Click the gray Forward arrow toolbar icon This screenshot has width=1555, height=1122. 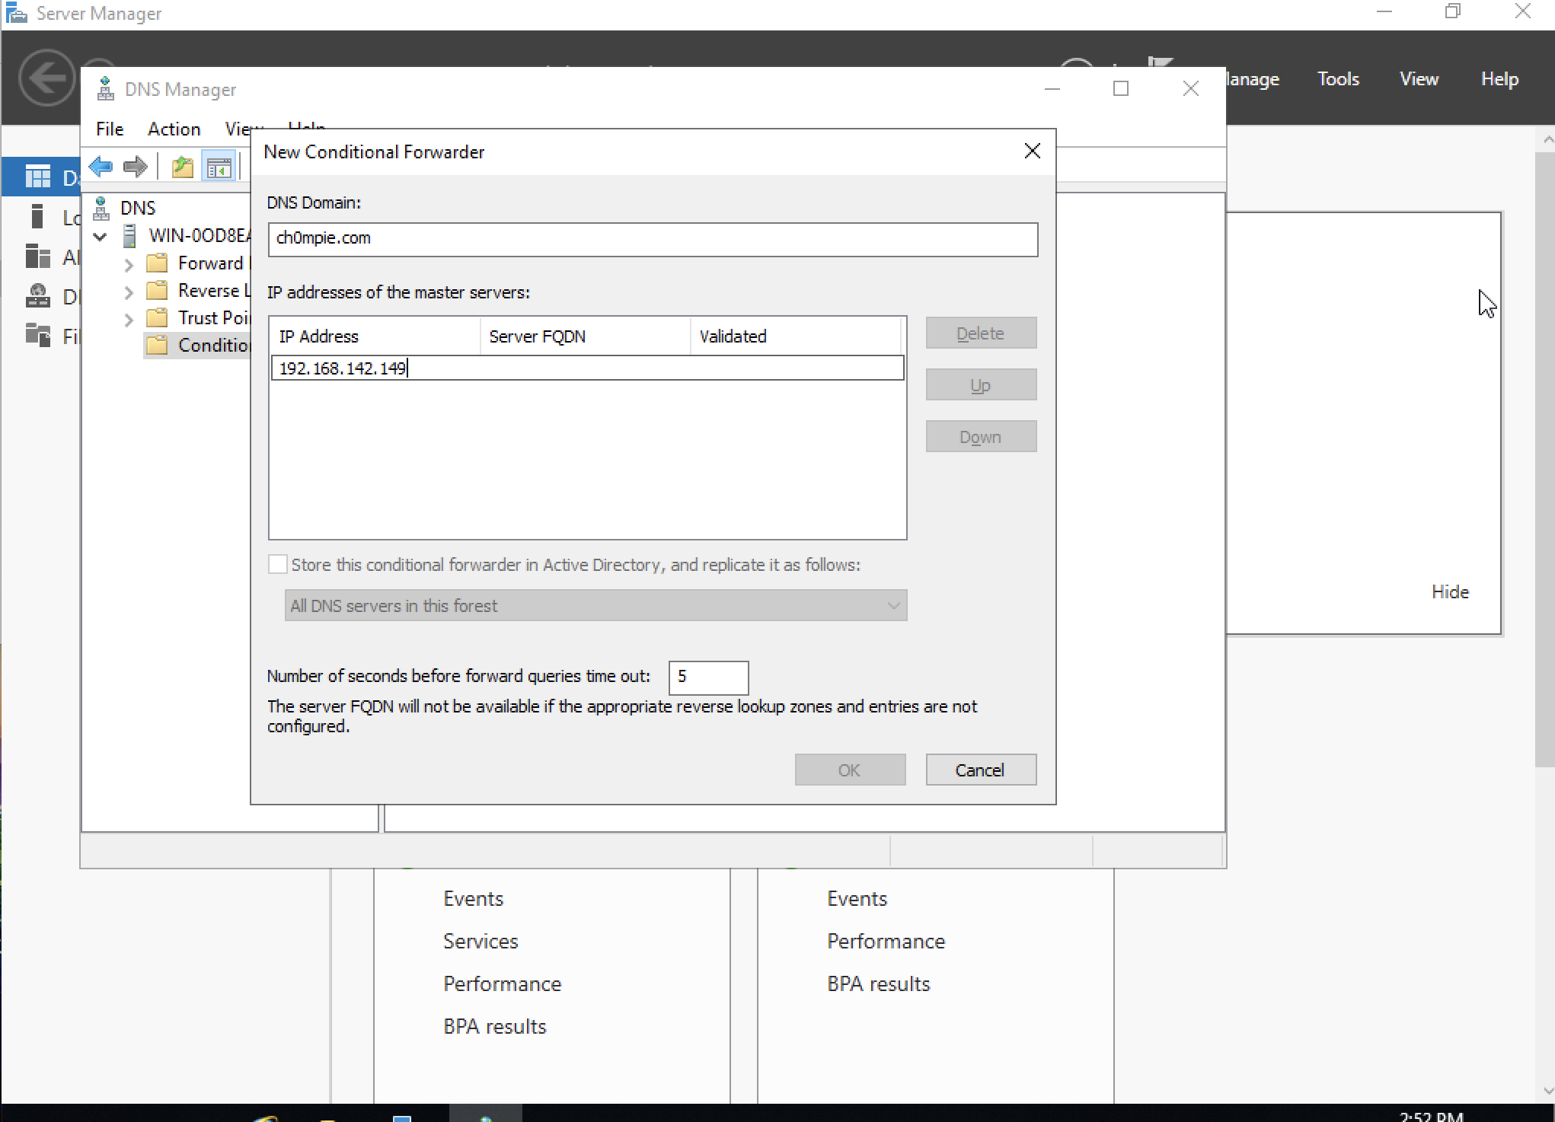(136, 166)
